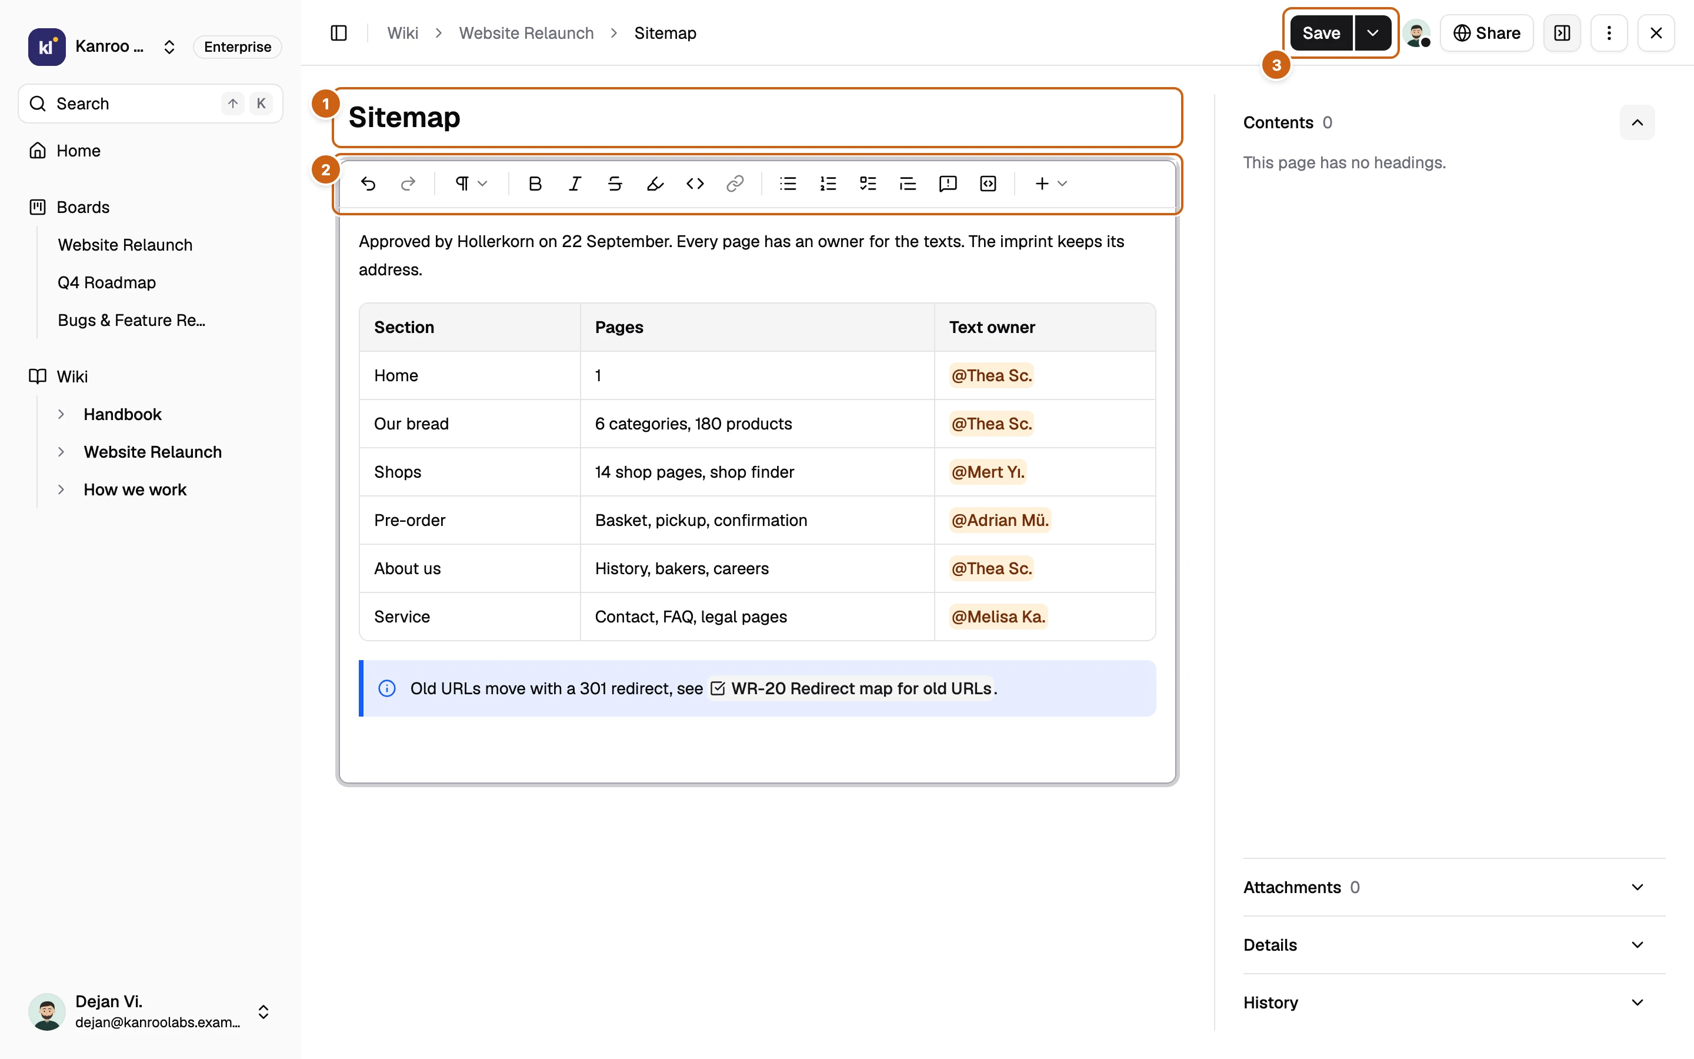Toggle inline code formatting
Screen dimensions: 1694x1059
(695, 184)
